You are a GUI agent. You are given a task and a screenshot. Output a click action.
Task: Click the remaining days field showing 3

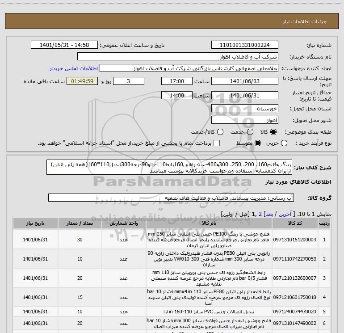(x=129, y=81)
